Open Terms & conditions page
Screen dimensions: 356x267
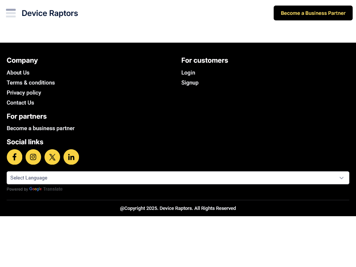31,83
